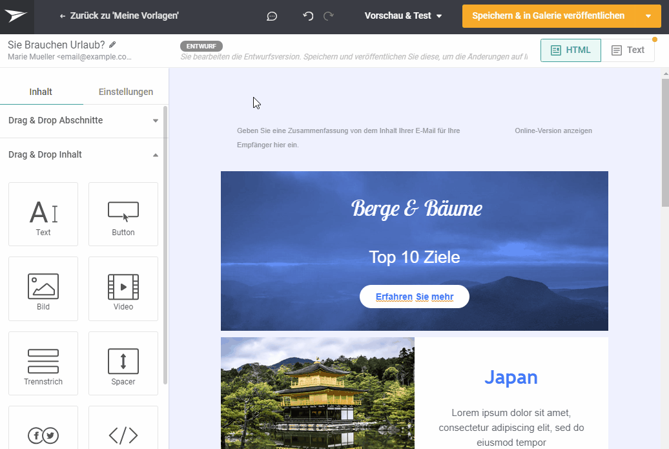Select the Video content block
The image size is (669, 449).
point(123,289)
